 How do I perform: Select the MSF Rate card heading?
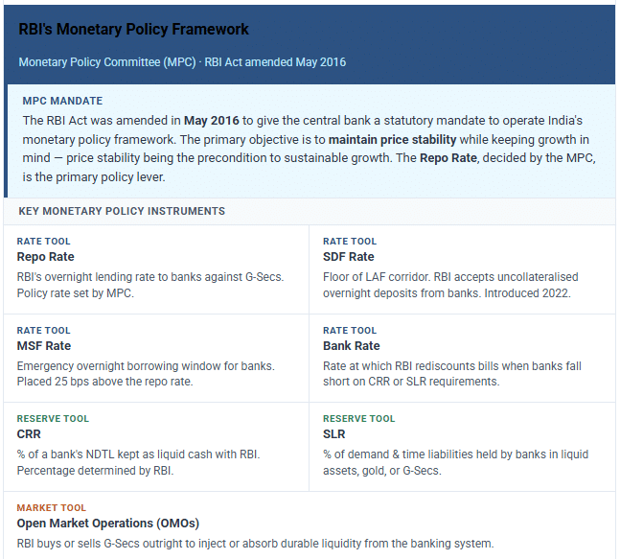click(x=44, y=346)
